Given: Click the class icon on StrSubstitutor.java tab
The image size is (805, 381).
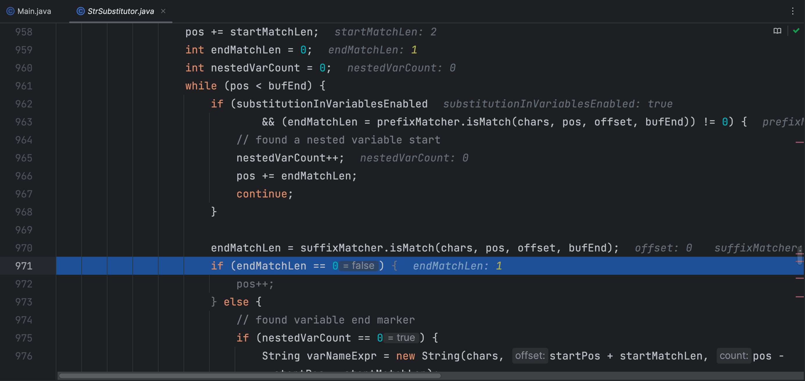Looking at the screenshot, I should pos(81,11).
